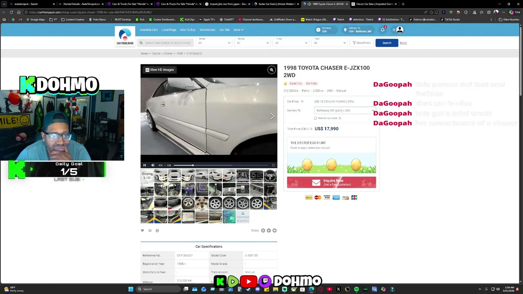Open the ChatGPT bookmark
Viewport: 523px width, 294px height.
(227, 20)
